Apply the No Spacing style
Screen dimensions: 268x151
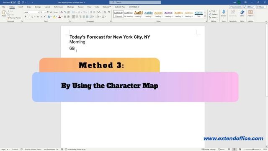[129, 14]
